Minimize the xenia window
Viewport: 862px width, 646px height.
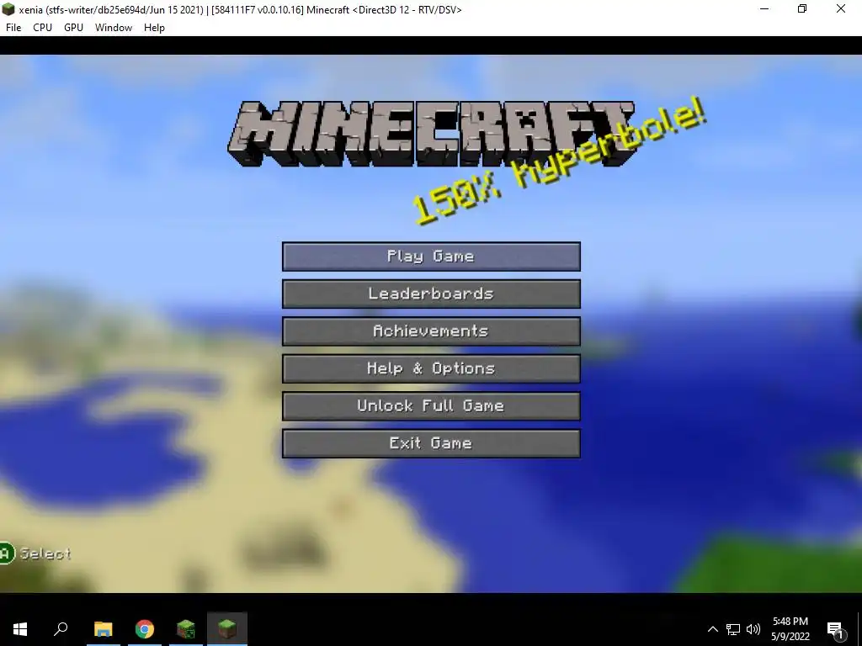click(x=764, y=8)
